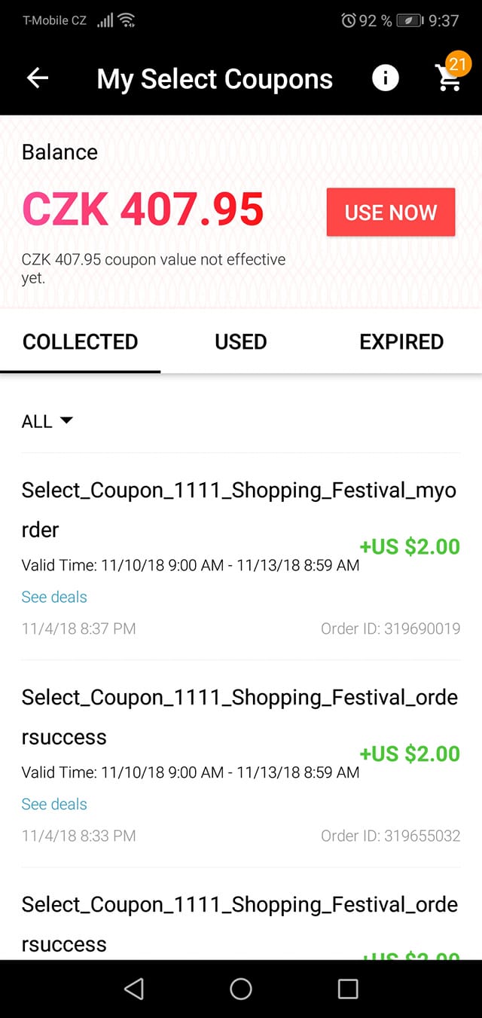Open the EXPIRED tab
The width and height of the screenshot is (482, 1018).
(x=401, y=341)
